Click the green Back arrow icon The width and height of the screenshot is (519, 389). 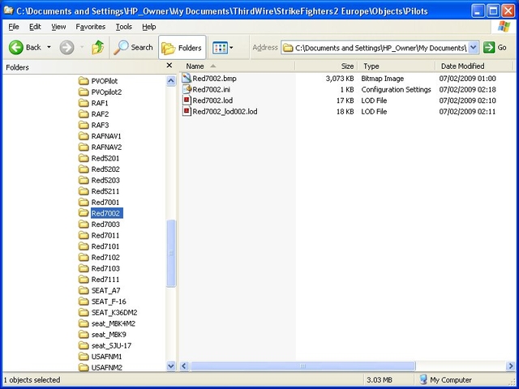(x=16, y=48)
